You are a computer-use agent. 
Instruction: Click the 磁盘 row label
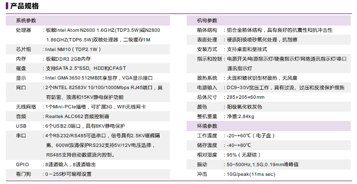pyautogui.click(x=21, y=68)
